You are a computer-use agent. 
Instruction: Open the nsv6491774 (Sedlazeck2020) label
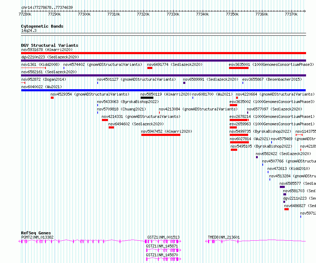175,64
